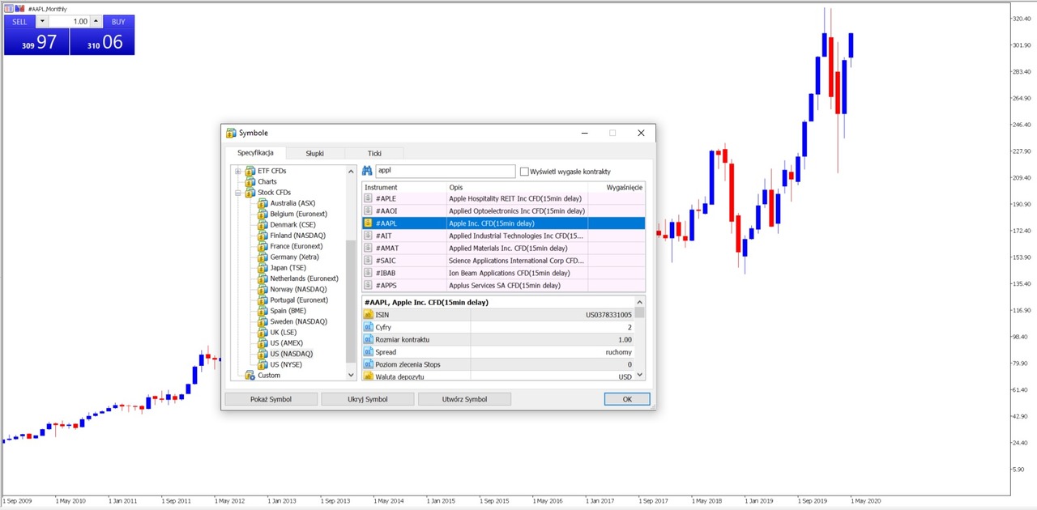Click the #AIT instrument row icon
This screenshot has height=510, width=1037.
pyautogui.click(x=368, y=236)
